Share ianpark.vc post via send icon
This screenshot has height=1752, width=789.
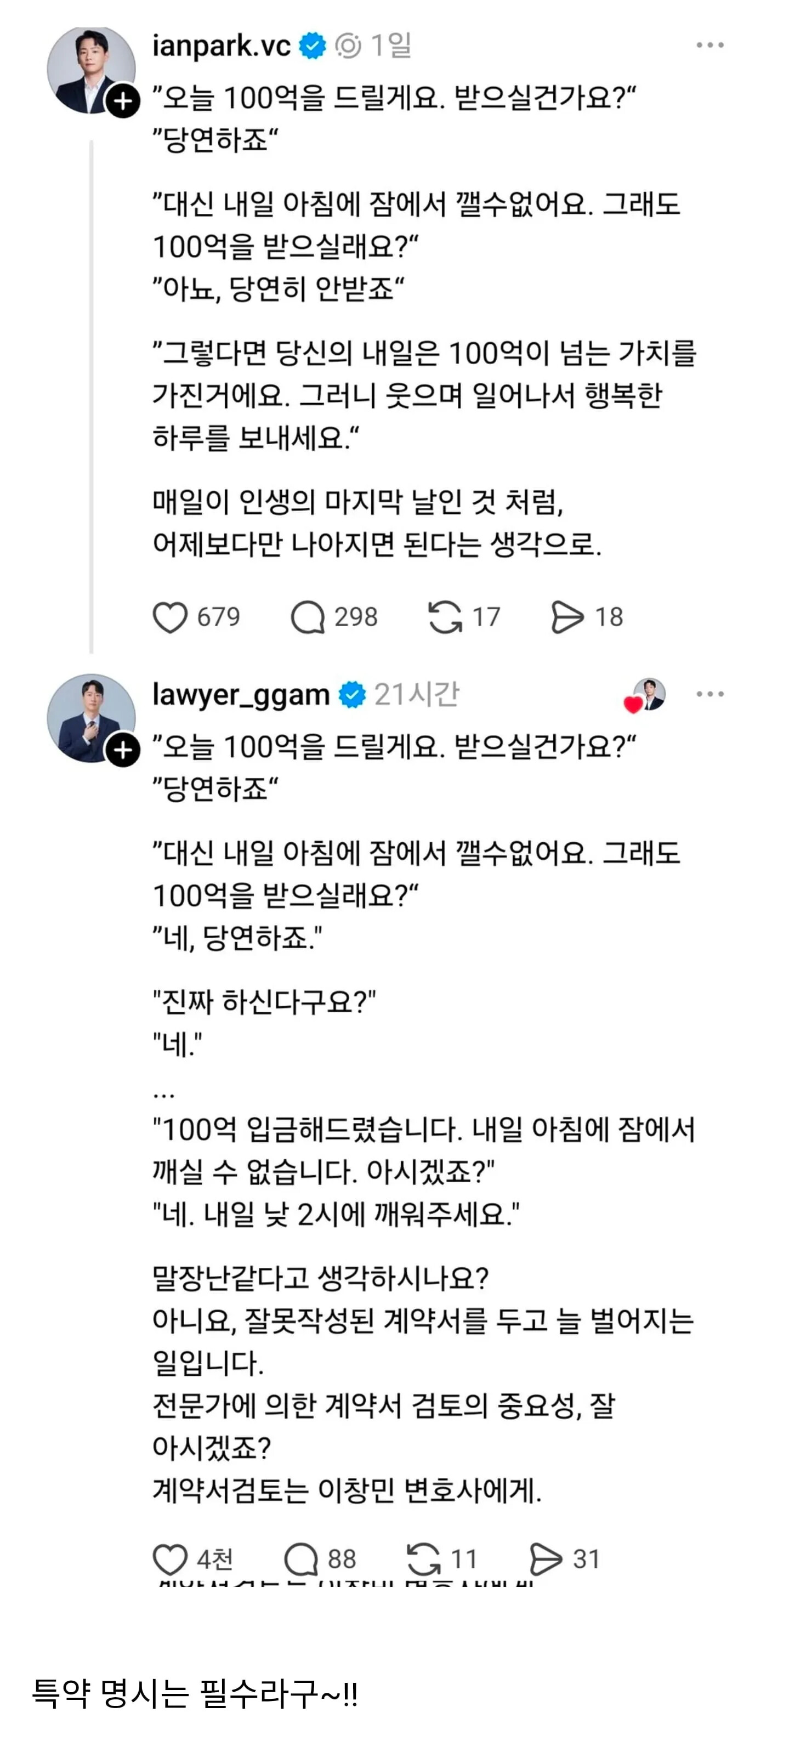tap(567, 617)
